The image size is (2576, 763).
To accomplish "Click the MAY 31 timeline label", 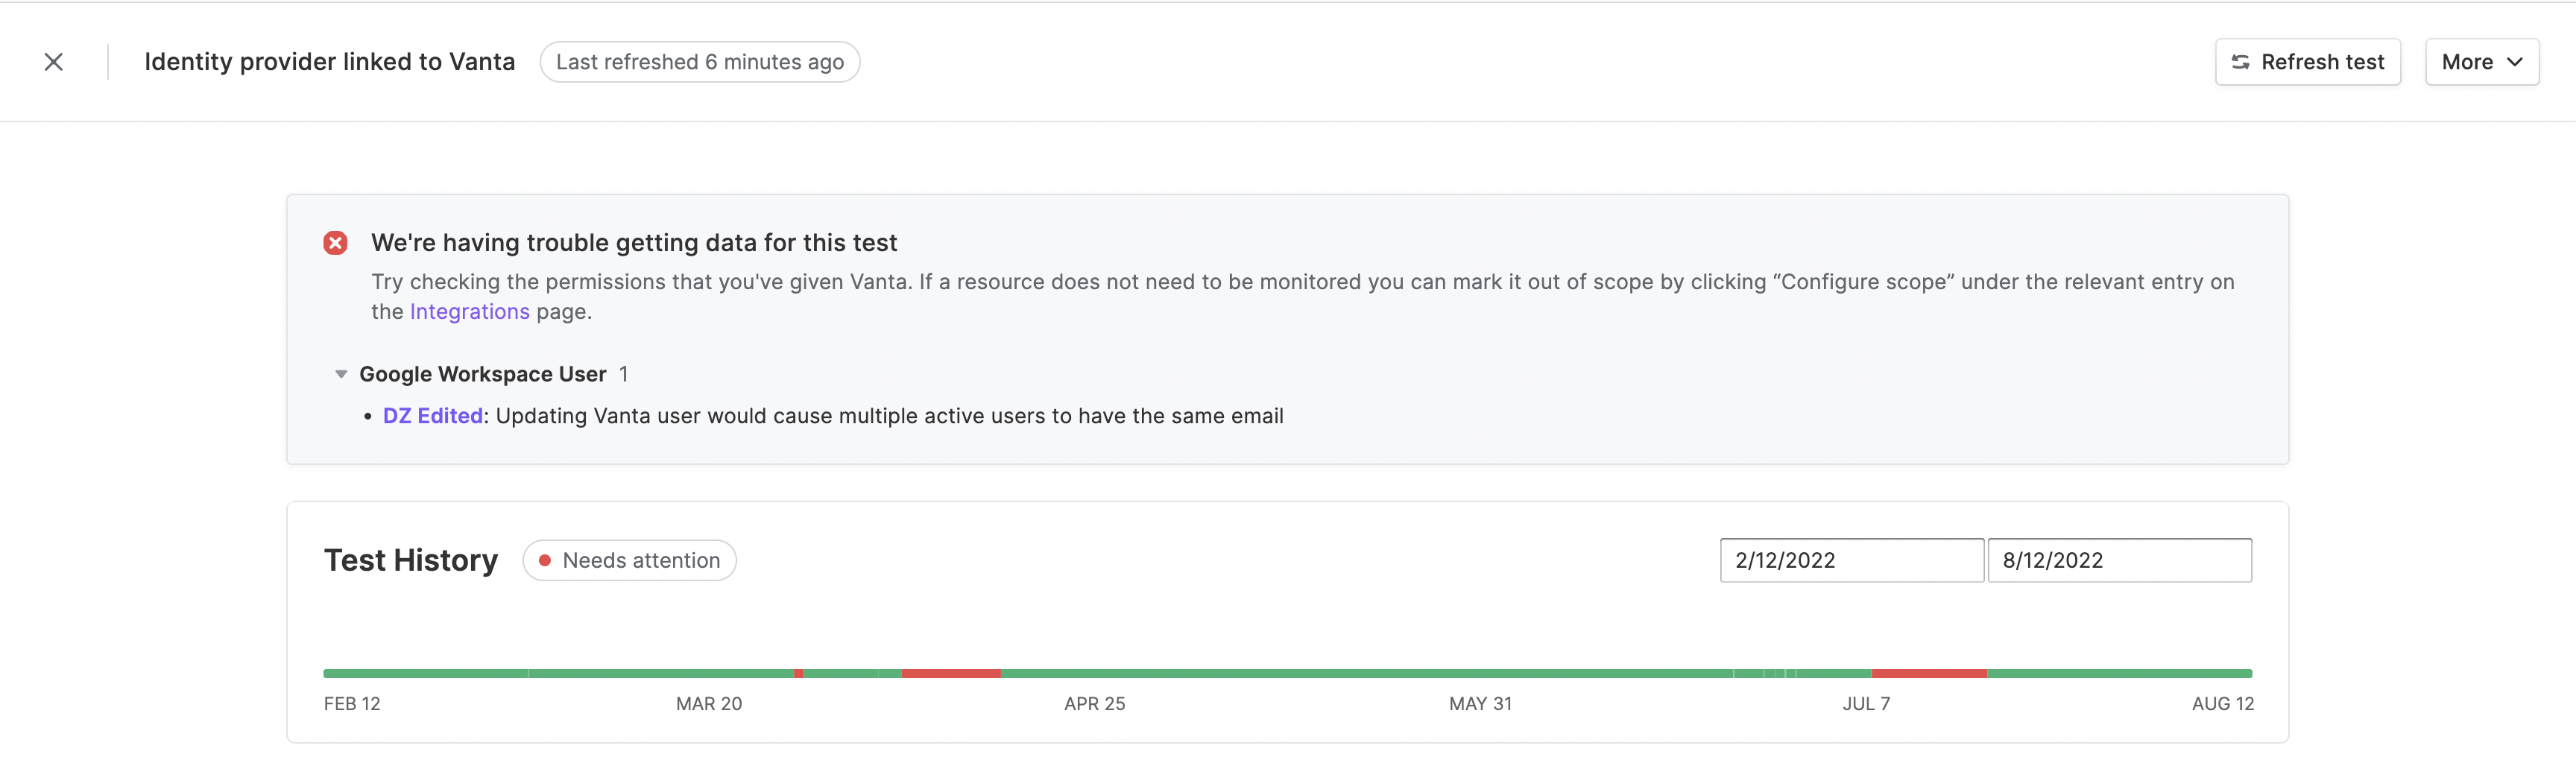I will point(1480,704).
